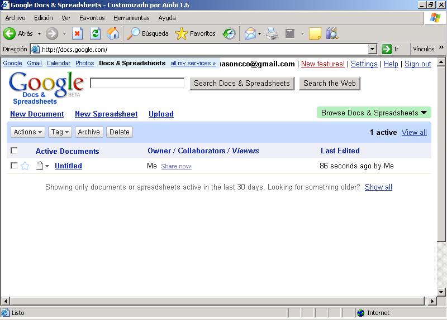Go to Home page icon
Image resolution: width=447 pixels, height=320 pixels.
tap(113, 33)
